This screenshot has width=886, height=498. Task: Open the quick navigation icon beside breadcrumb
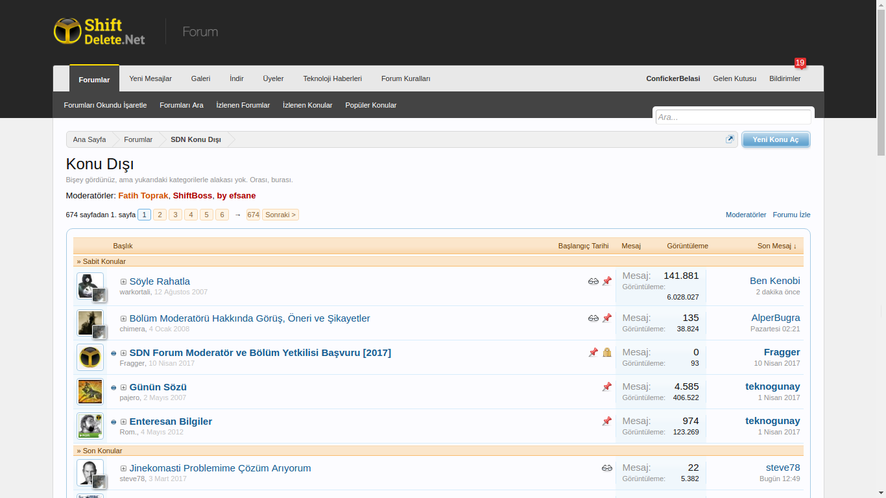pos(730,139)
